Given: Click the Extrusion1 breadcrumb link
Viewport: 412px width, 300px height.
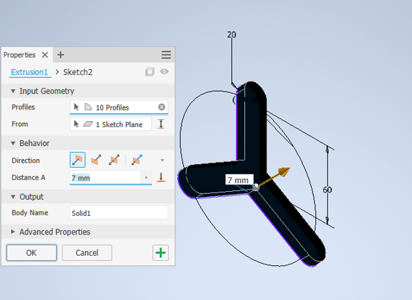Looking at the screenshot, I should tap(30, 72).
